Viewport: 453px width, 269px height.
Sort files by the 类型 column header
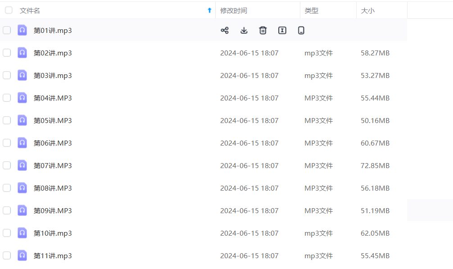(311, 10)
